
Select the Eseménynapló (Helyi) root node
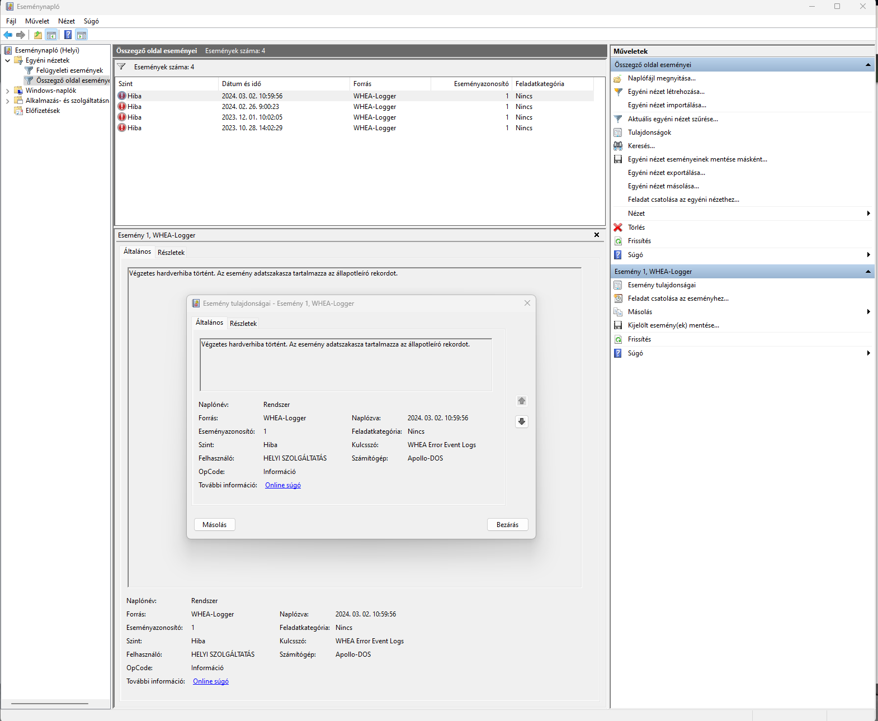(47, 50)
